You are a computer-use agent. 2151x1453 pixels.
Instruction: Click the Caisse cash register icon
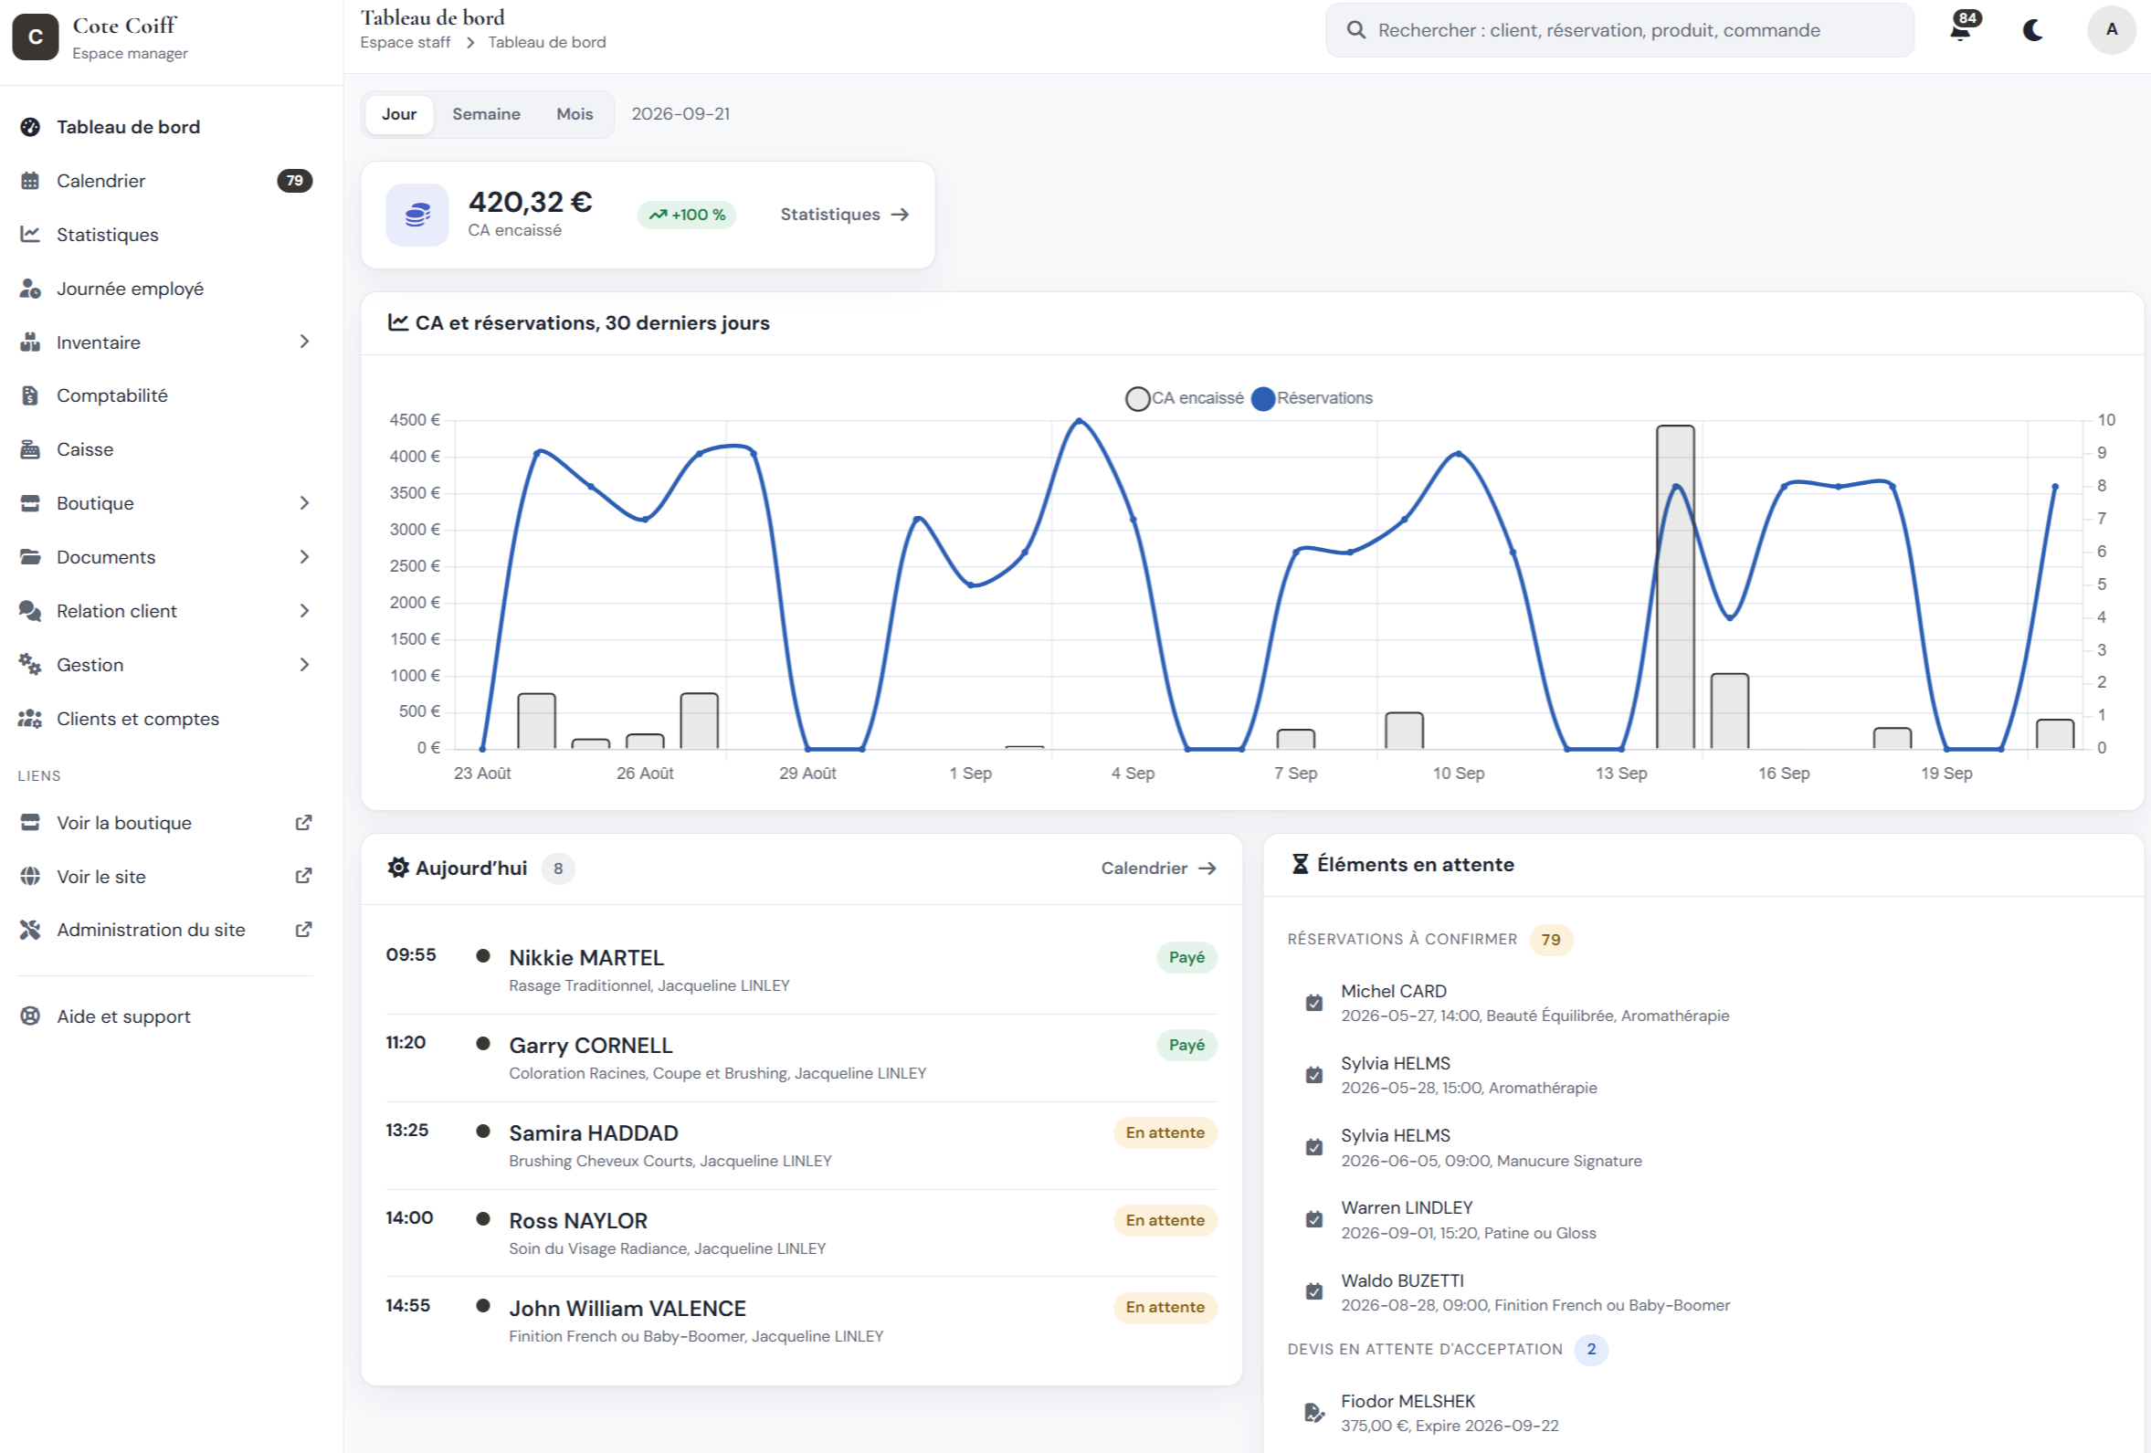coord(30,450)
